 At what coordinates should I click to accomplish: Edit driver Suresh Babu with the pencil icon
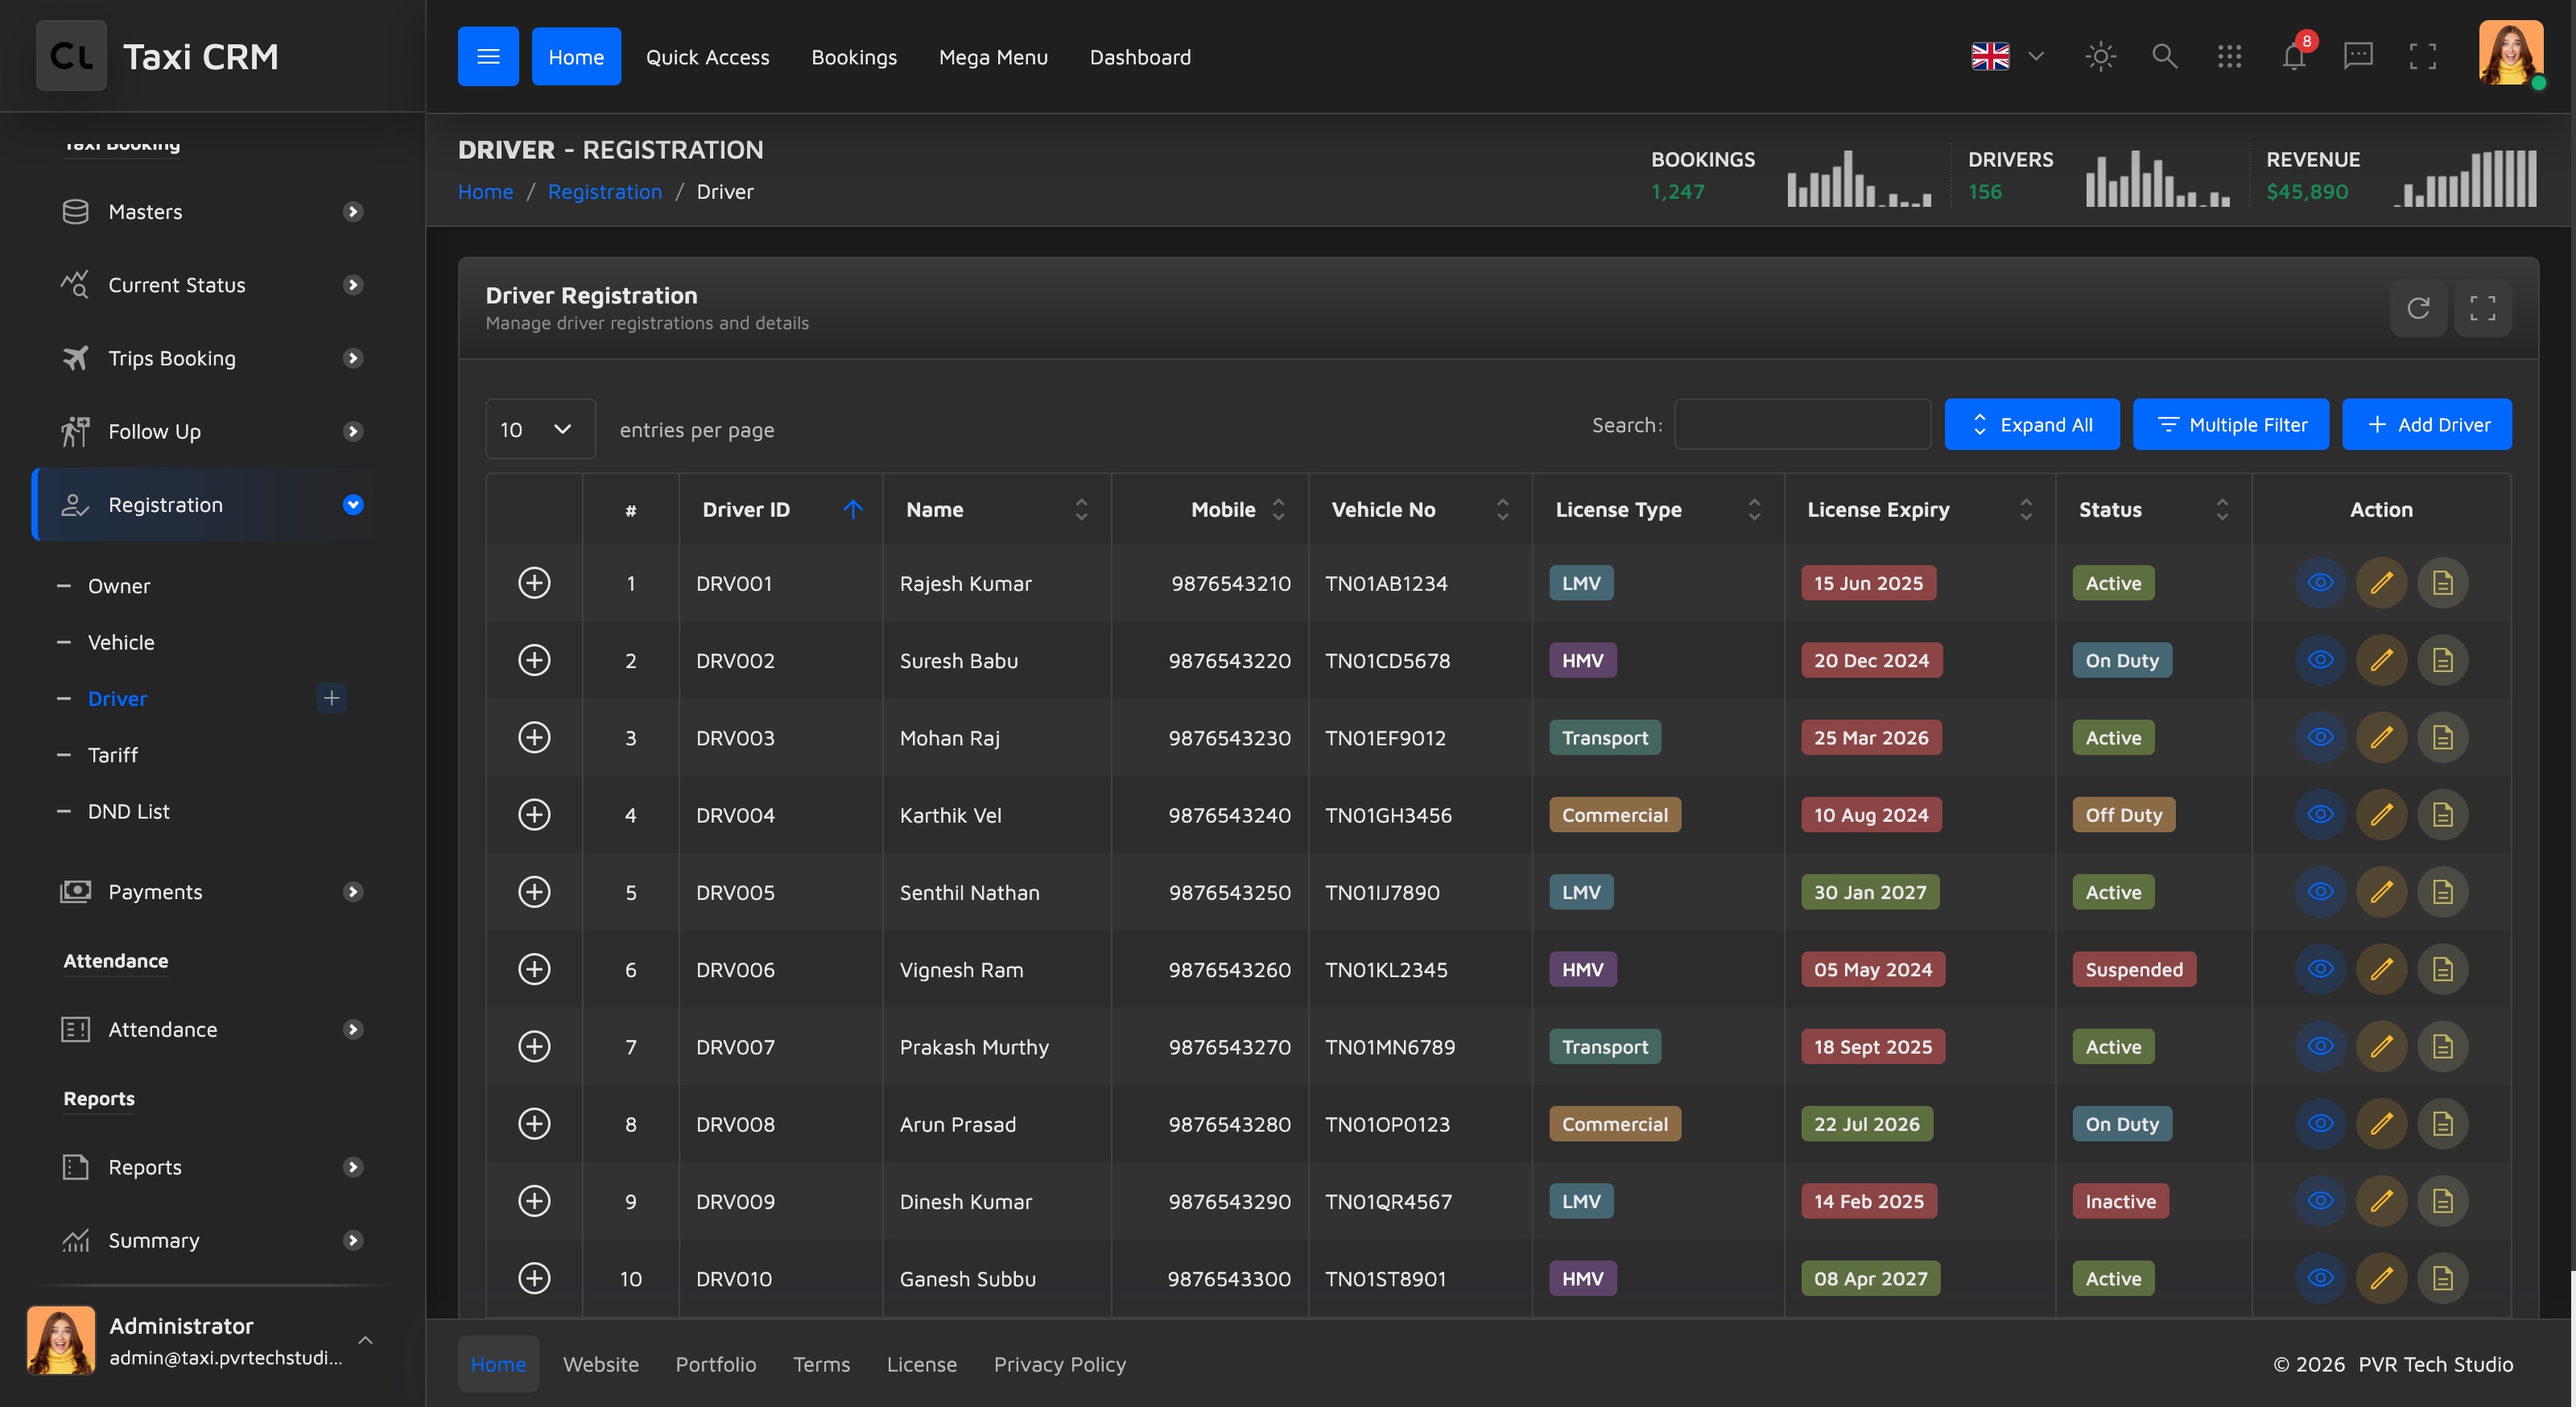2381,660
